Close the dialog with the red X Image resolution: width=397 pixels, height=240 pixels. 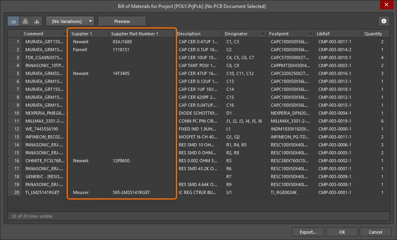pyautogui.click(x=386, y=5)
